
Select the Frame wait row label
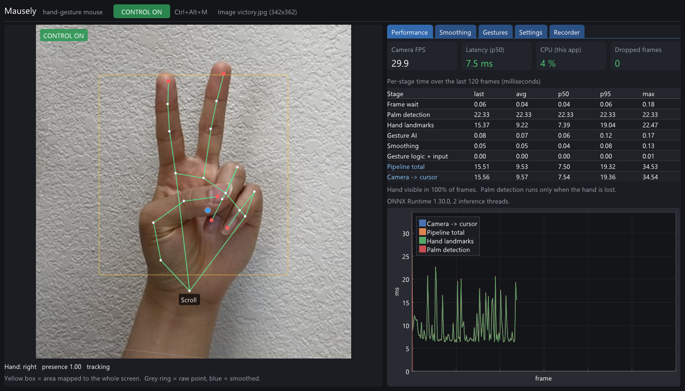pyautogui.click(x=403, y=104)
